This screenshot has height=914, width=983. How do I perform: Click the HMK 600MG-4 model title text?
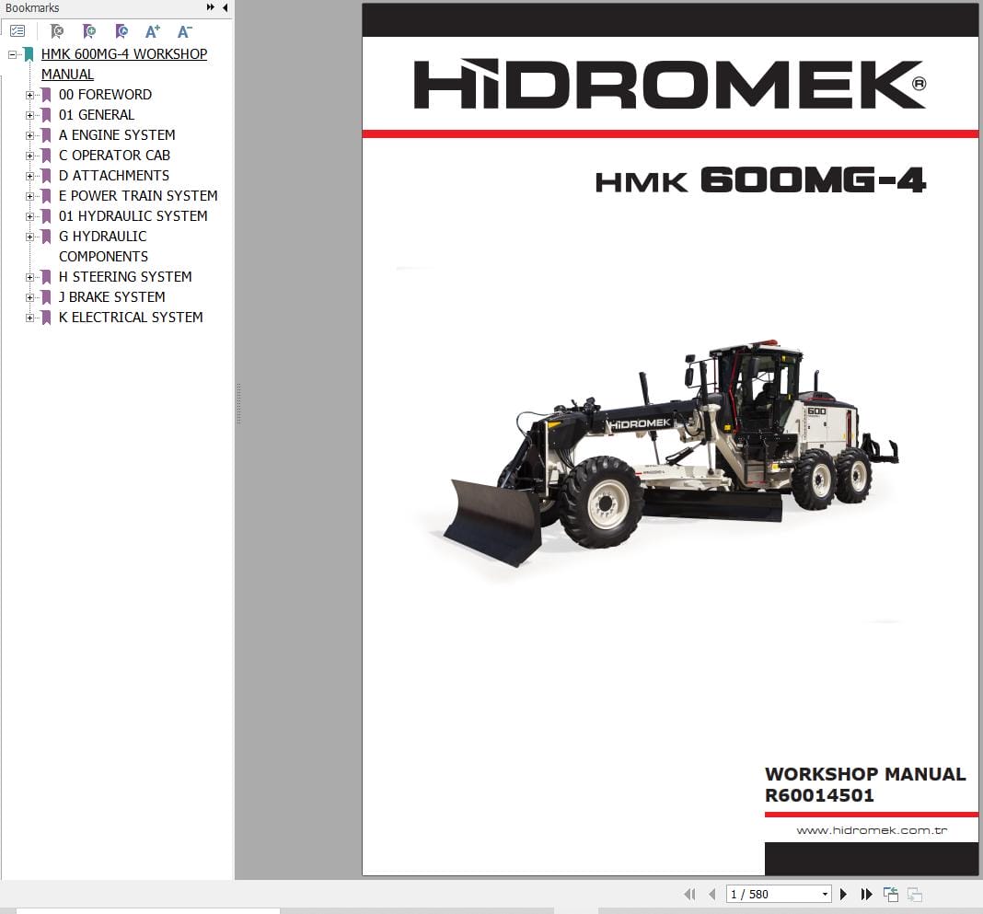click(x=760, y=180)
